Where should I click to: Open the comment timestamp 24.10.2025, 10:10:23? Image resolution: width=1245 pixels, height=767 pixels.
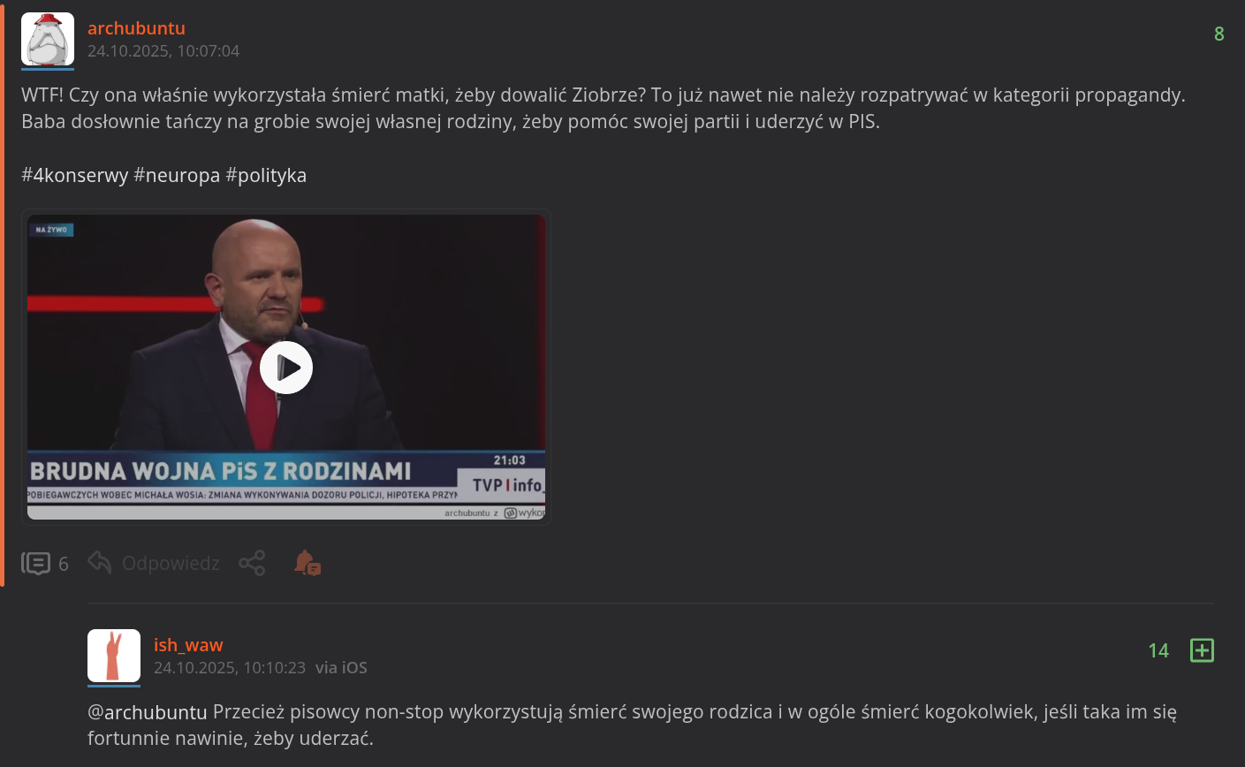(230, 668)
